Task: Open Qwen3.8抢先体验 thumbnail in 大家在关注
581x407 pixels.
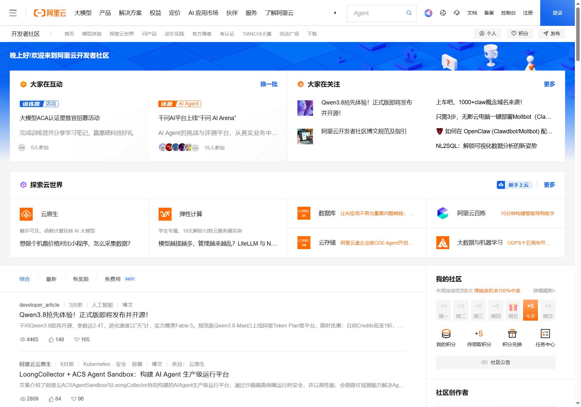Action: tap(305, 108)
